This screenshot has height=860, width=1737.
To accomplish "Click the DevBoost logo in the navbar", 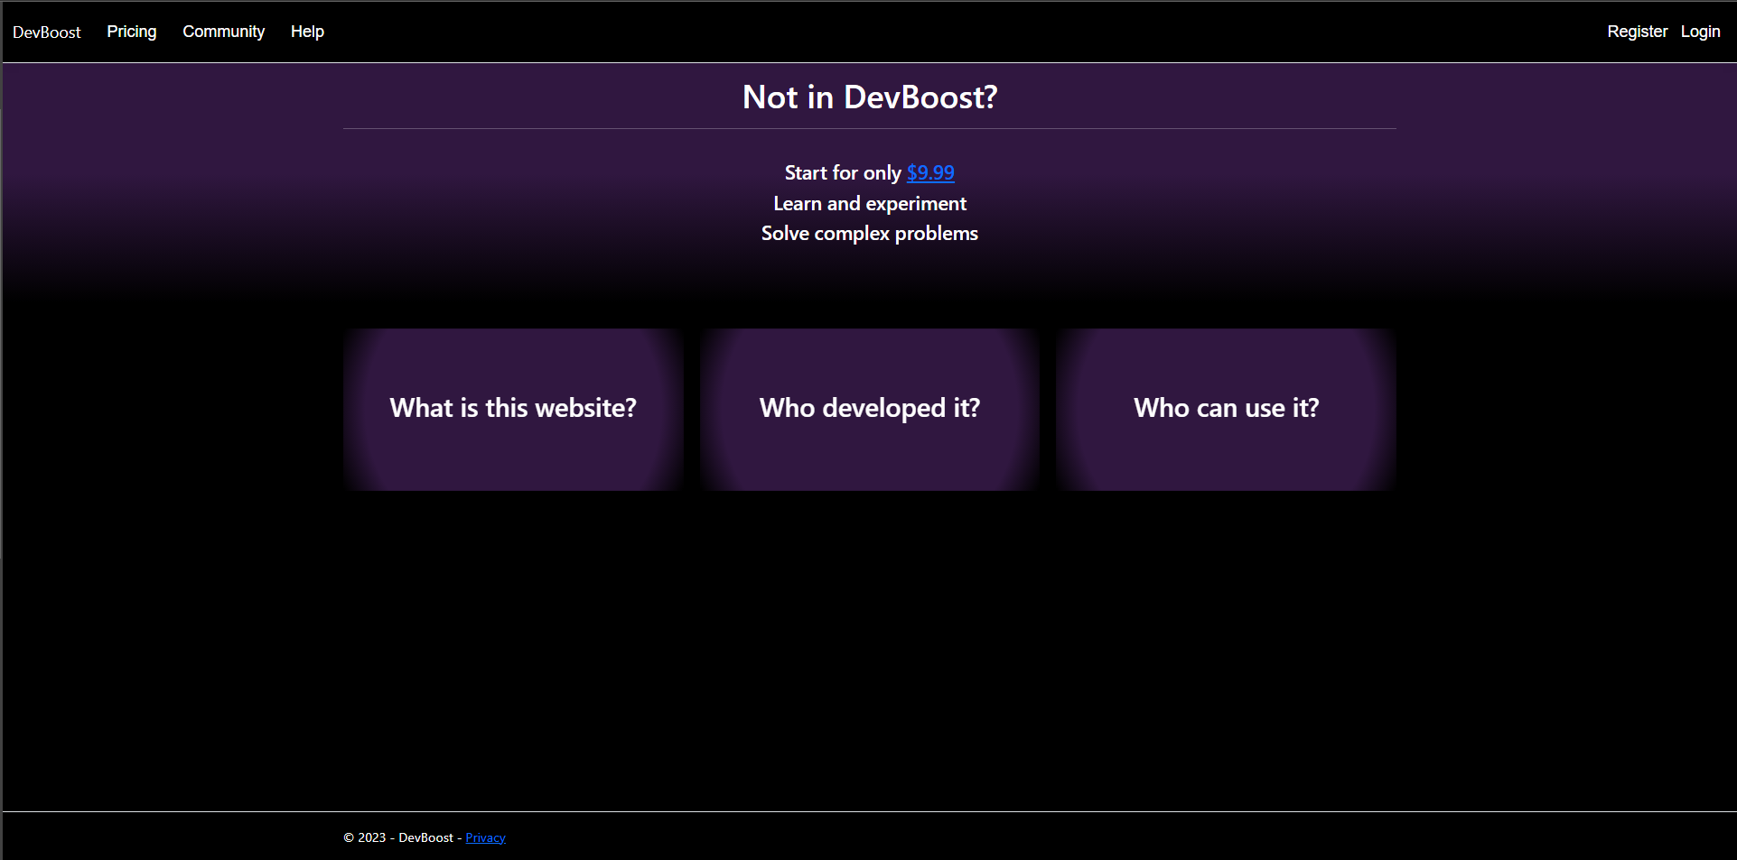I will click(x=46, y=32).
